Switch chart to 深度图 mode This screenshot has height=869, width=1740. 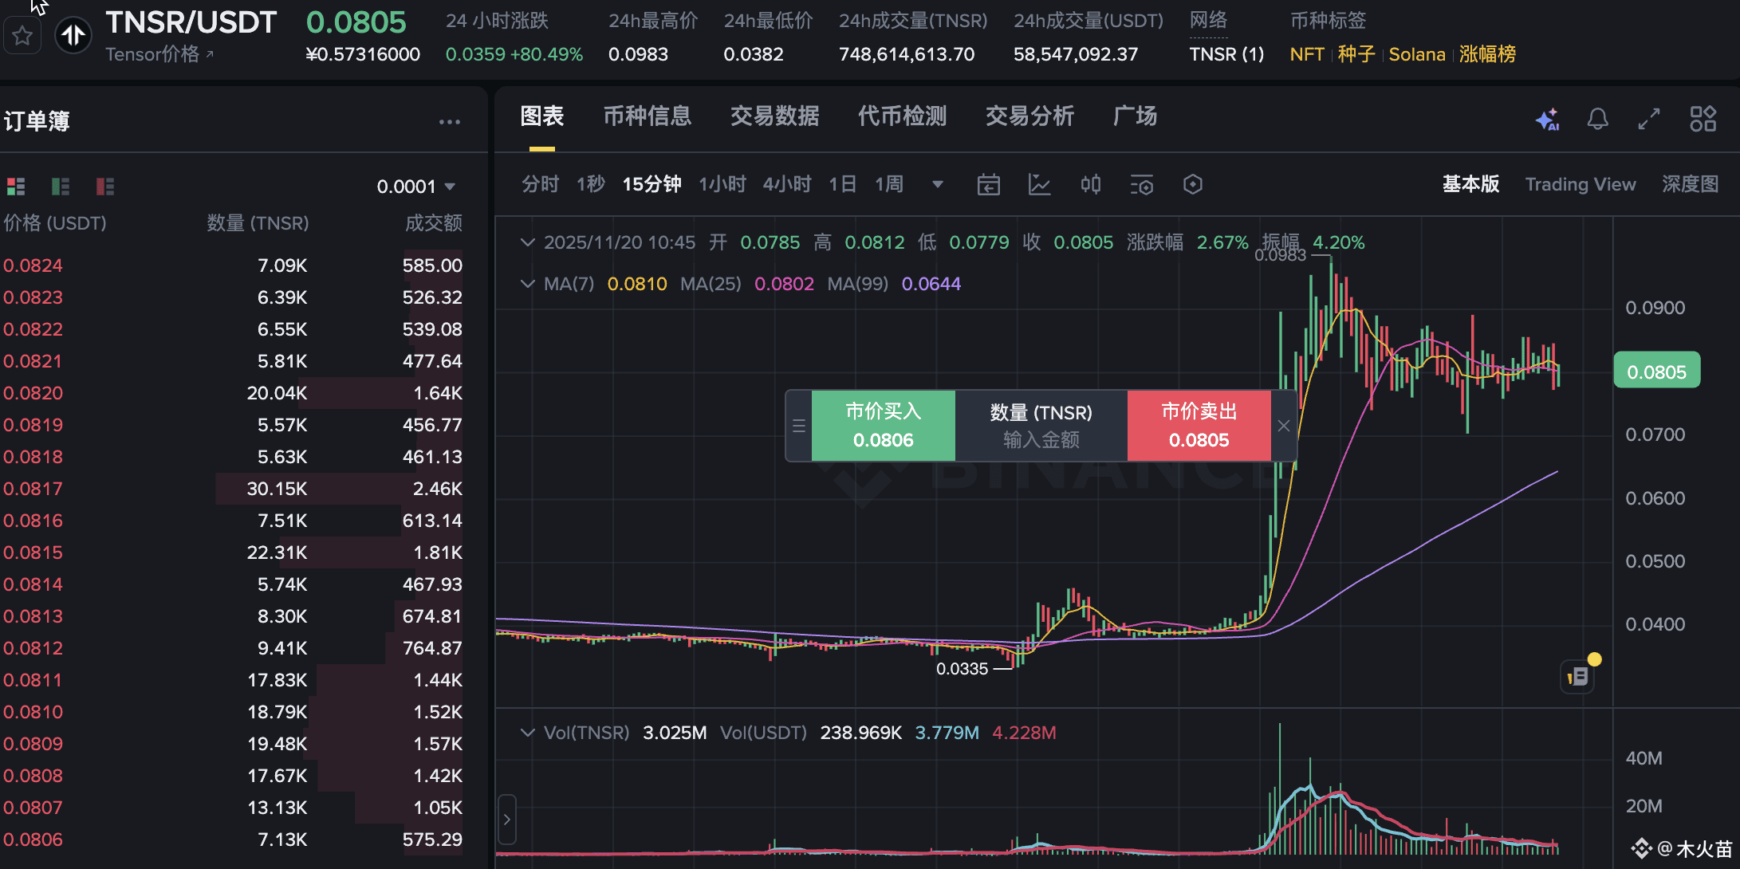pos(1691,185)
